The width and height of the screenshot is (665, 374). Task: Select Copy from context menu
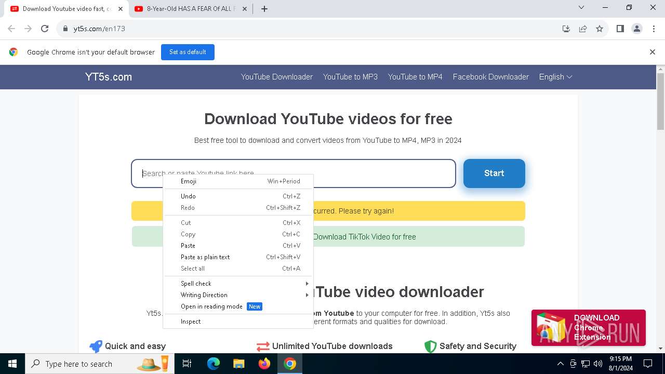pyautogui.click(x=238, y=234)
